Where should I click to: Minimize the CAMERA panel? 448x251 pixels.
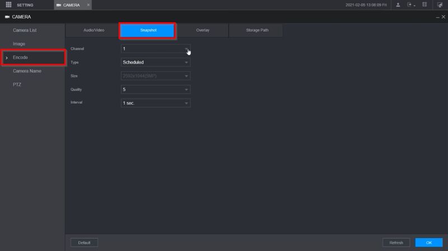pos(437,17)
